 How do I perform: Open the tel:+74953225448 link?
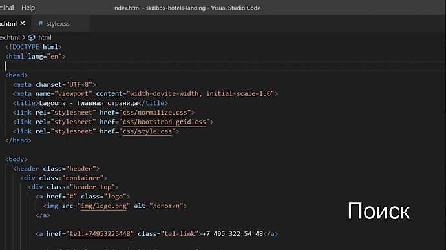[x=100, y=233]
